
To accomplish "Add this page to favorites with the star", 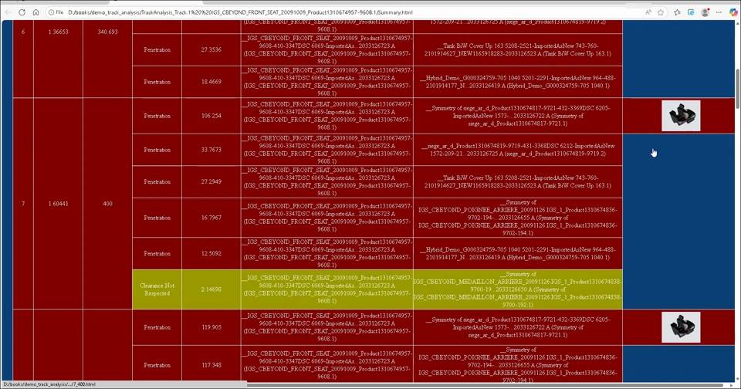I will click(x=661, y=12).
